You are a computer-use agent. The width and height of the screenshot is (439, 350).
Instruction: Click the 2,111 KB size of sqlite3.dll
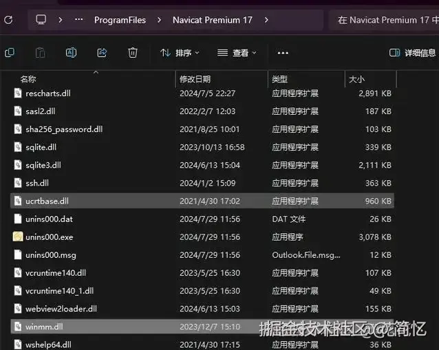pos(375,165)
